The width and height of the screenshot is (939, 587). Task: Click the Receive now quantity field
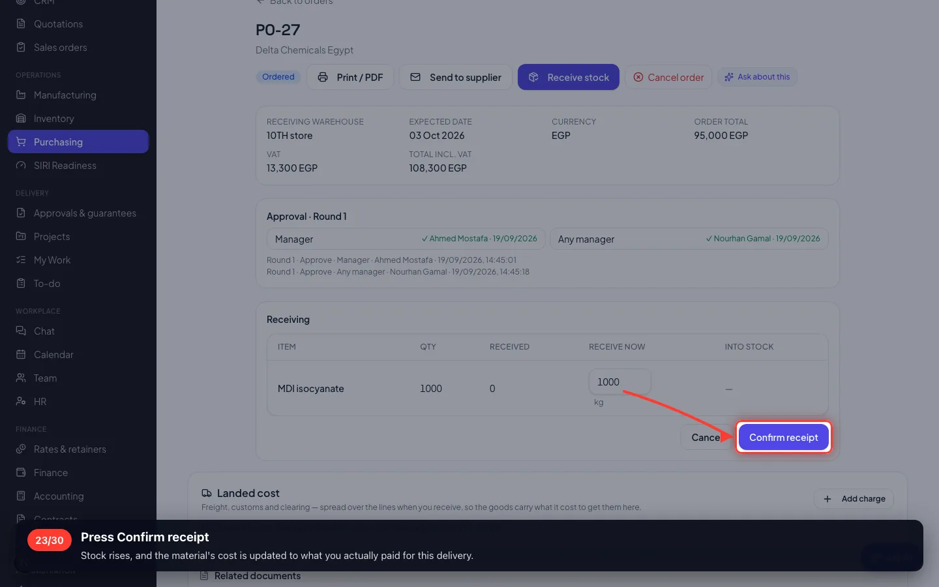(620, 382)
